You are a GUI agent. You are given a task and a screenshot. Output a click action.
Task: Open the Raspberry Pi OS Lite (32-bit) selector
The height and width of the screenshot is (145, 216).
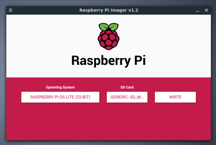60,97
